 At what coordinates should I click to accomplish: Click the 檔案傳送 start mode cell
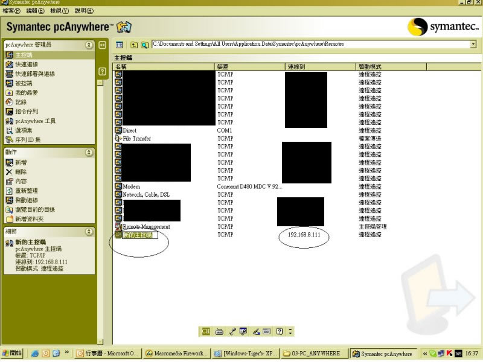click(x=370, y=139)
